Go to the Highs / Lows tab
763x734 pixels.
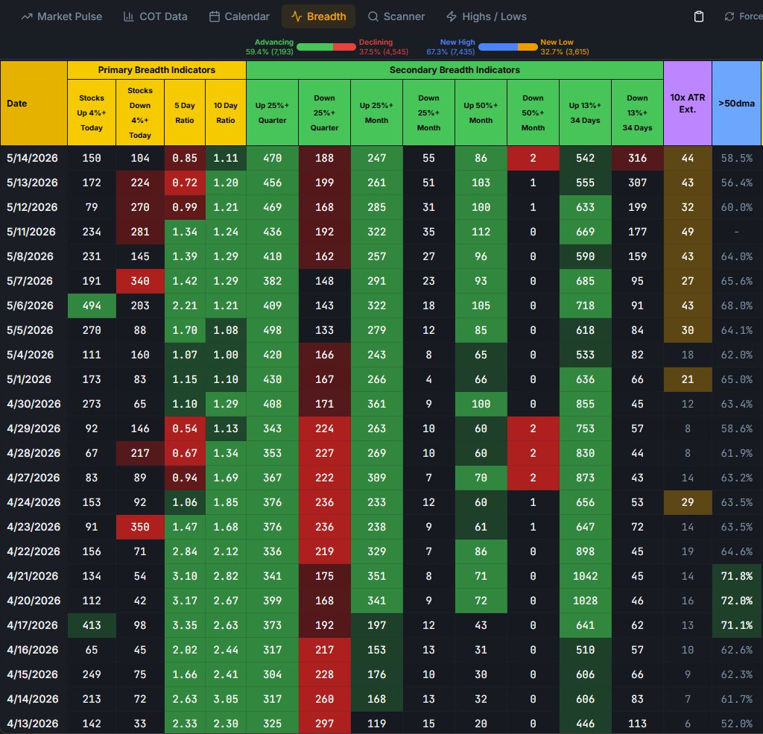[x=486, y=16]
